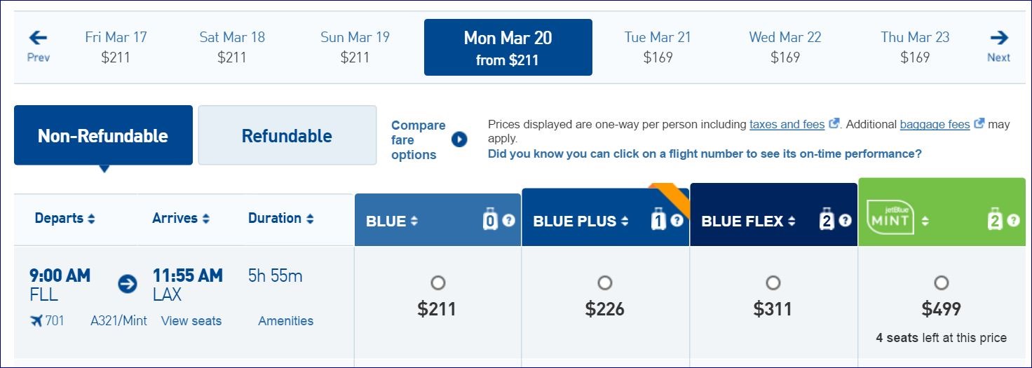Select the Tue Mar 21 date tab
Image resolution: width=1032 pixels, height=368 pixels.
coord(658,47)
